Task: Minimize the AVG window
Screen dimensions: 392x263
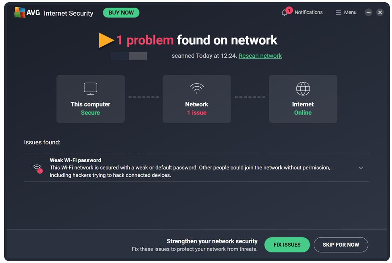Action: pos(368,13)
